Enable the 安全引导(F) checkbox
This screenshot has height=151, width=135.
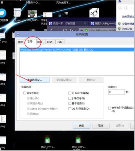click(25, 93)
